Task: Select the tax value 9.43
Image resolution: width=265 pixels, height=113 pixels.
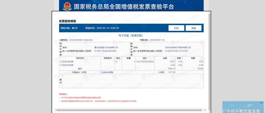Action: [201, 62]
